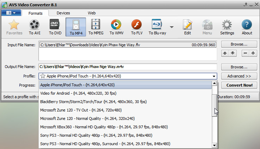Move input file down with arrow
The height and width of the screenshot is (149, 260).
coord(233,53)
